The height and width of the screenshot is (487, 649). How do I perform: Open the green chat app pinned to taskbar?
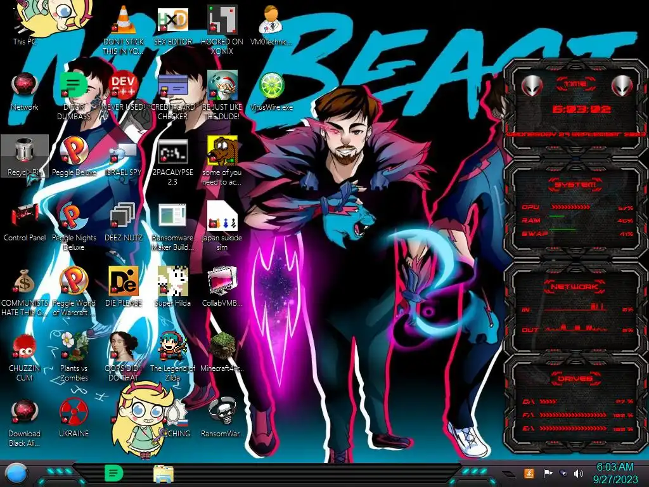[113, 474]
